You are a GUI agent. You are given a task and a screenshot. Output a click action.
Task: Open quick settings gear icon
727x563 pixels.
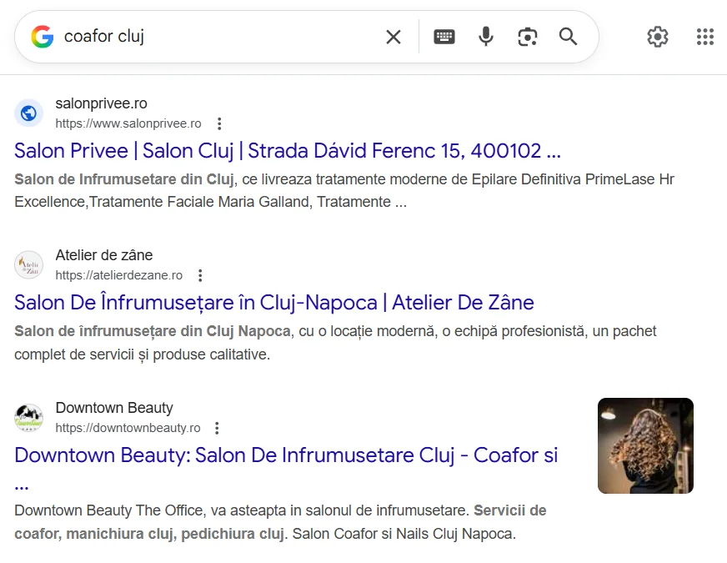click(x=658, y=37)
